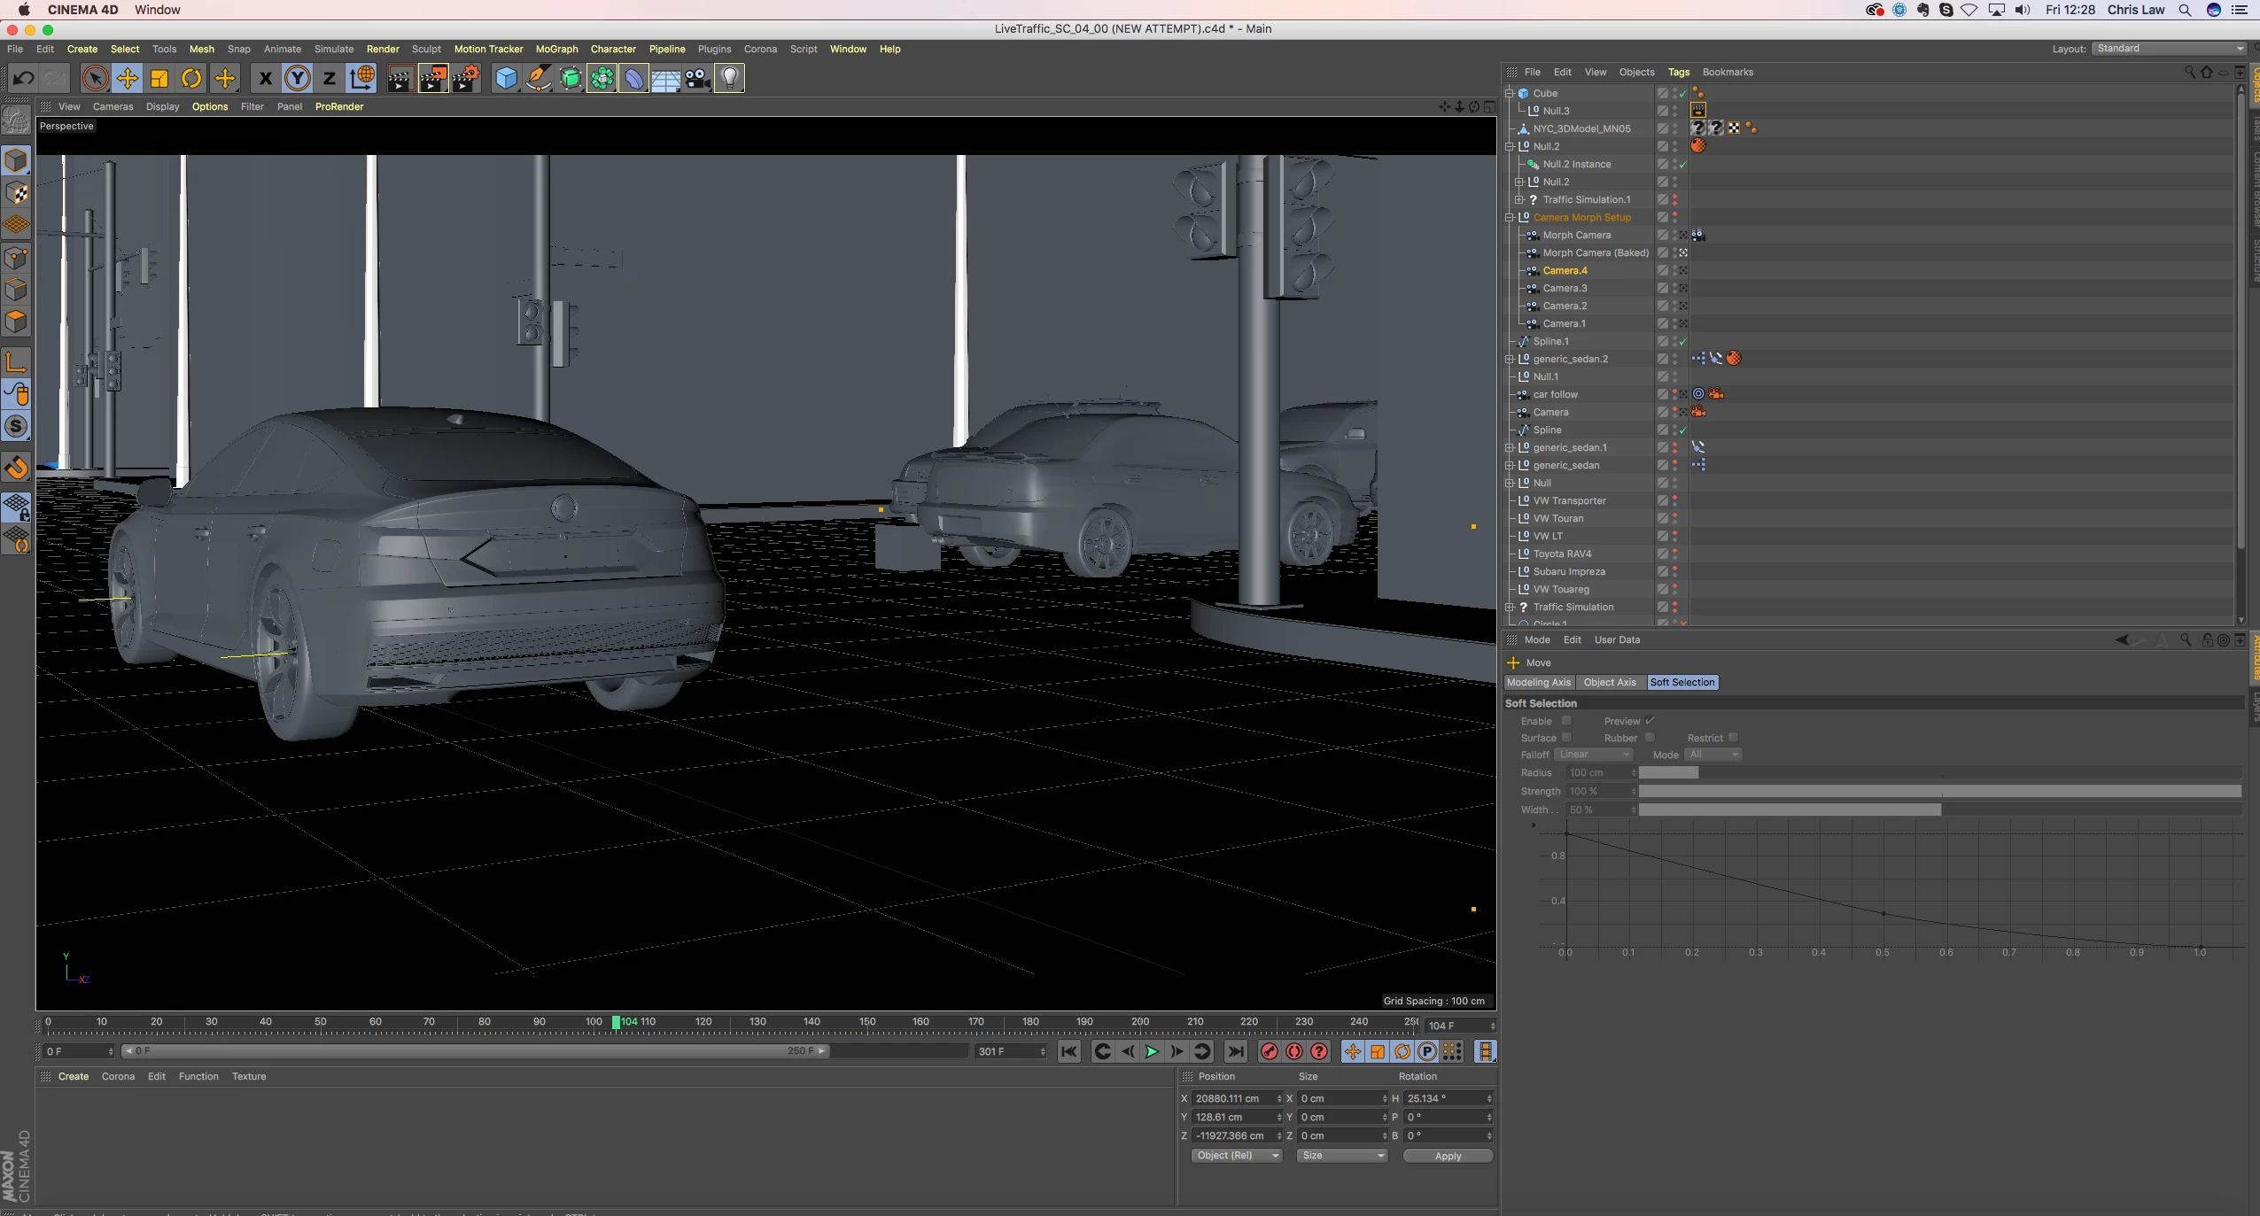2260x1216 pixels.
Task: Click the Position X value field
Action: coord(1233,1098)
